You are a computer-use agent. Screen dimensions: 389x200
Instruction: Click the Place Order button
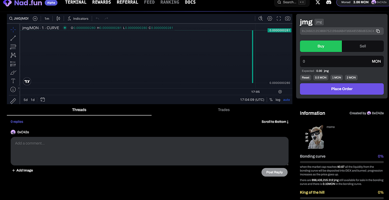coord(342,89)
